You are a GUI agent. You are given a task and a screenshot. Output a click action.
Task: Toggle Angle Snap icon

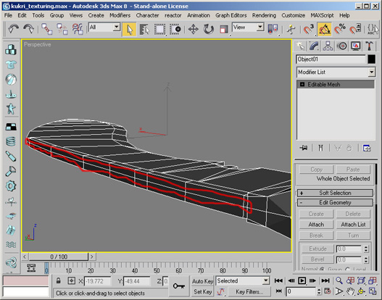324,29
